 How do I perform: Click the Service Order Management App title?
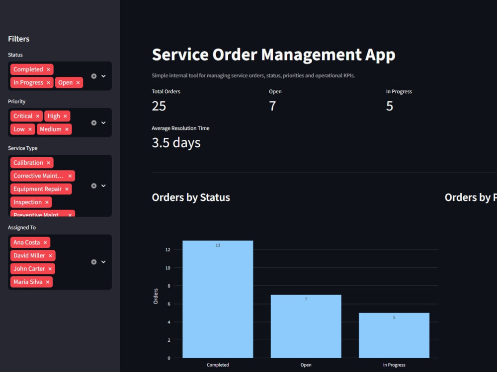[x=273, y=55]
